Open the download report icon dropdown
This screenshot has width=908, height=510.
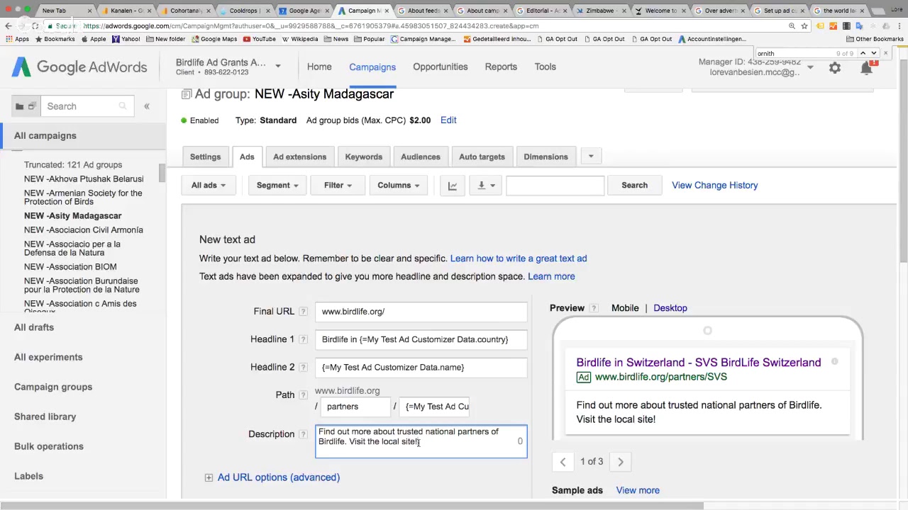(x=486, y=186)
